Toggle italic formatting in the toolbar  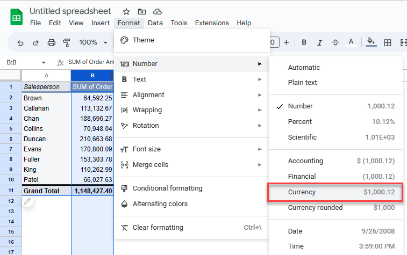click(x=320, y=42)
